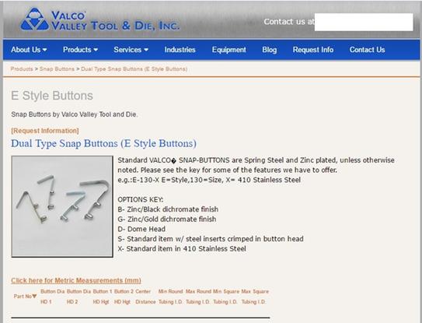Click the Products breadcrumb link
Screen dimensions: 422x323
(22, 69)
